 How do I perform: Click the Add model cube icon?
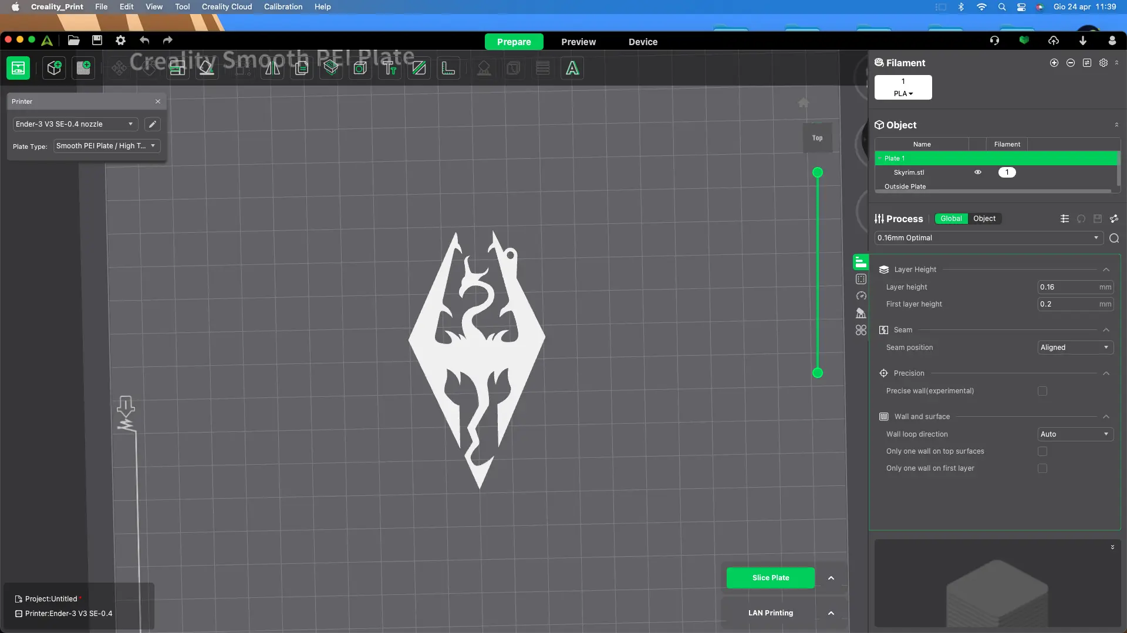pyautogui.click(x=54, y=68)
